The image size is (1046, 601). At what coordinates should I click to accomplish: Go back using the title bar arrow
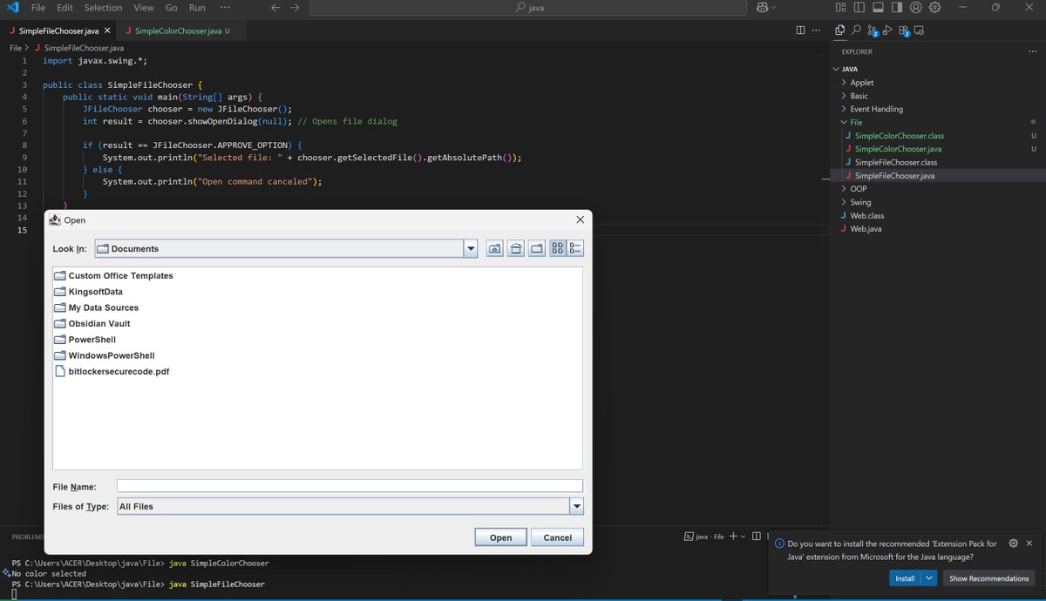coord(275,7)
